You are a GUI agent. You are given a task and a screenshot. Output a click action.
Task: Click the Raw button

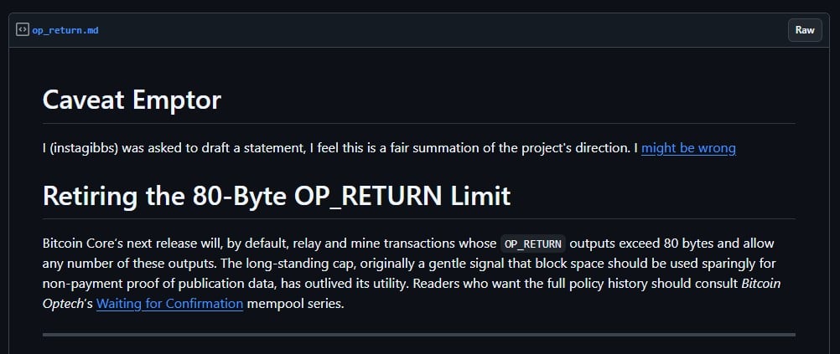(805, 30)
